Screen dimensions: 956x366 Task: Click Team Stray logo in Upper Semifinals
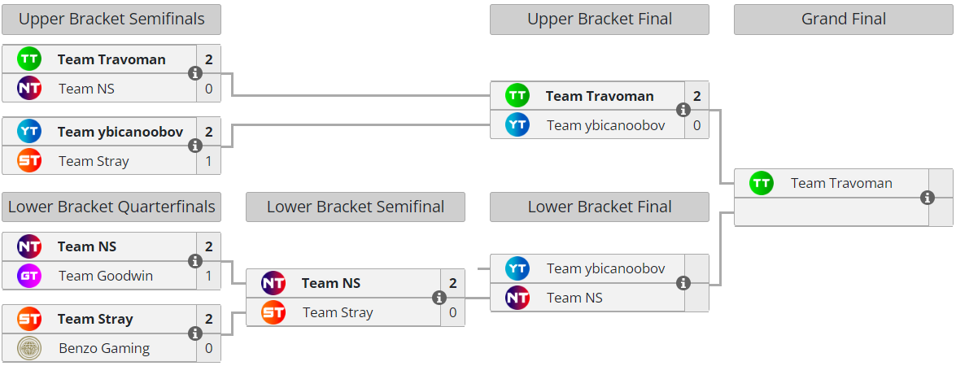tap(29, 161)
